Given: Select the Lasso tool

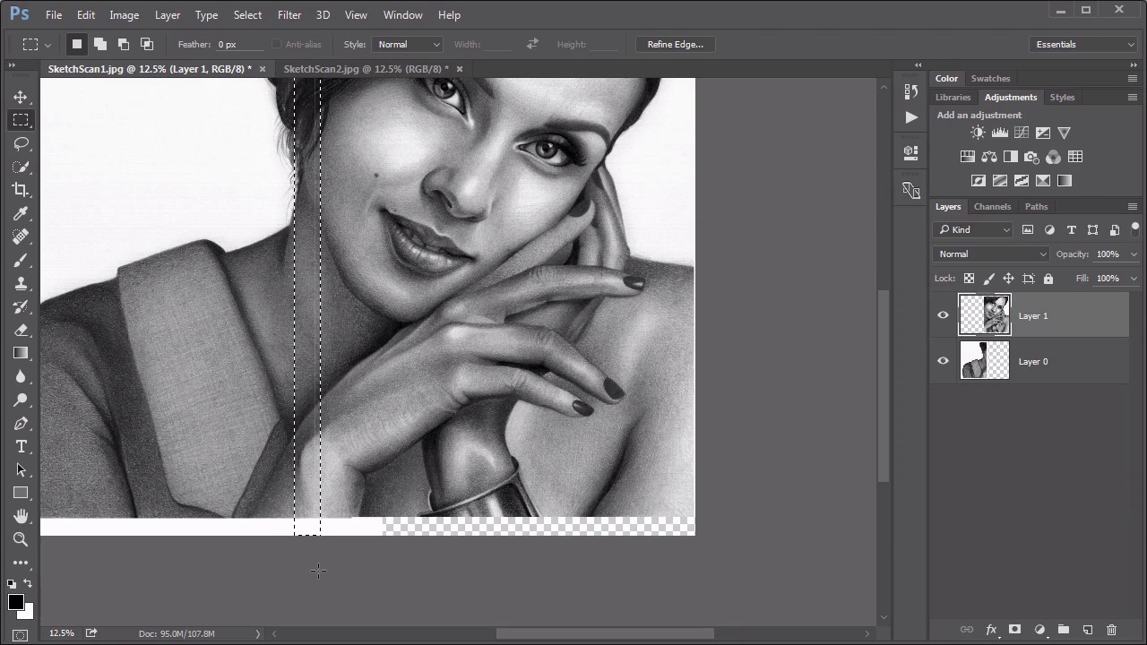Looking at the screenshot, I should [21, 143].
